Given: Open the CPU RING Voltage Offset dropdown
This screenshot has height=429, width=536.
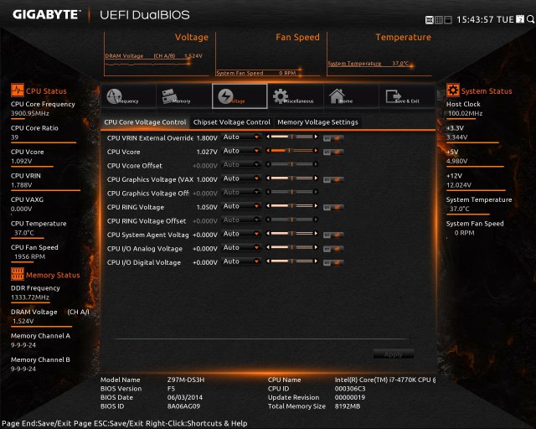Looking at the screenshot, I should pos(241,220).
